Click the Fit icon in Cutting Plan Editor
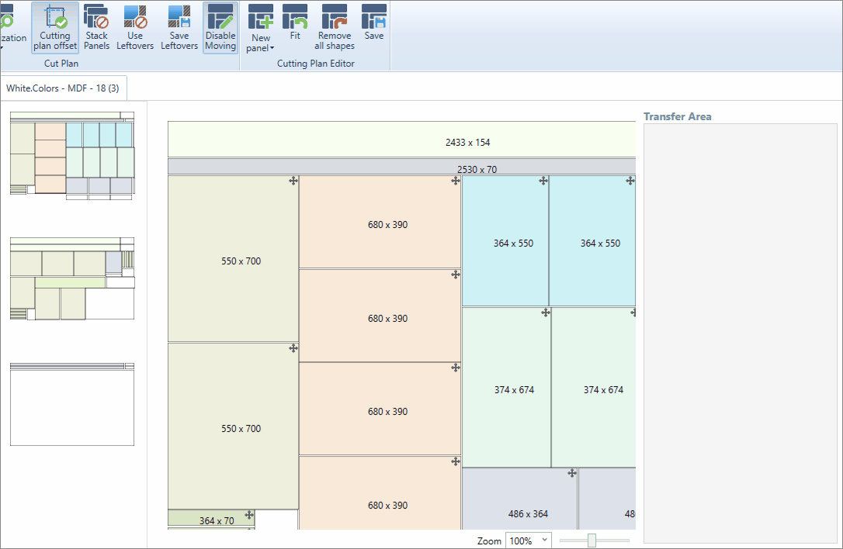843x549 pixels. click(x=295, y=22)
